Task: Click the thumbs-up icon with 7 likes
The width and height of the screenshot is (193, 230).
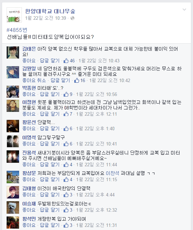Action: (66, 114)
